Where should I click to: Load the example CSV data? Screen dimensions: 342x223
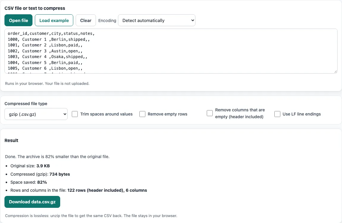[x=54, y=20]
